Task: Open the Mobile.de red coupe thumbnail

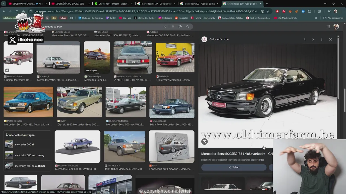Action: pos(175,57)
